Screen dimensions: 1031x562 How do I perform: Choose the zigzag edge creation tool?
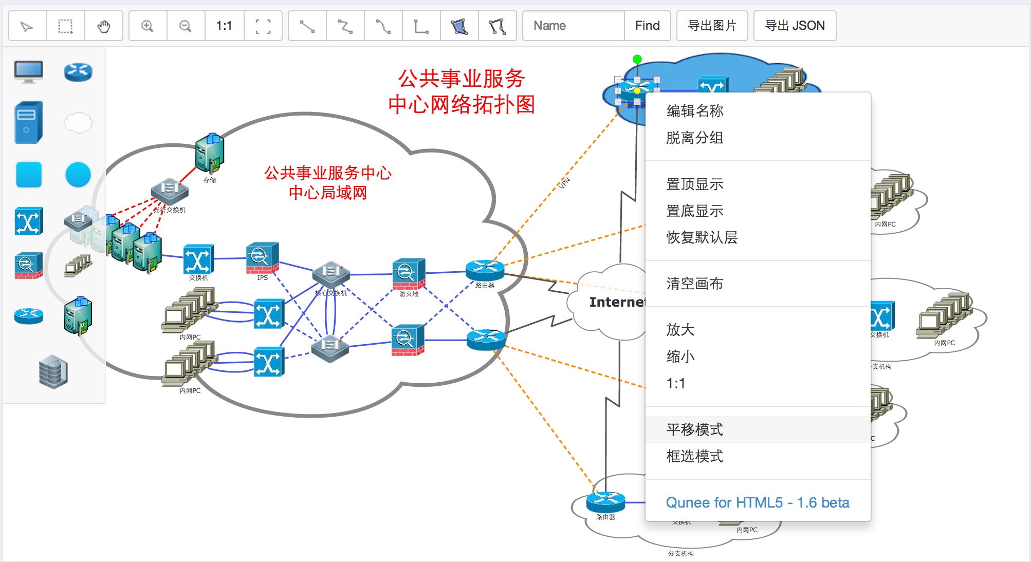pos(345,26)
